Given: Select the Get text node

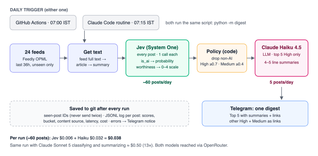Looking at the screenshot, I should [93, 58].
